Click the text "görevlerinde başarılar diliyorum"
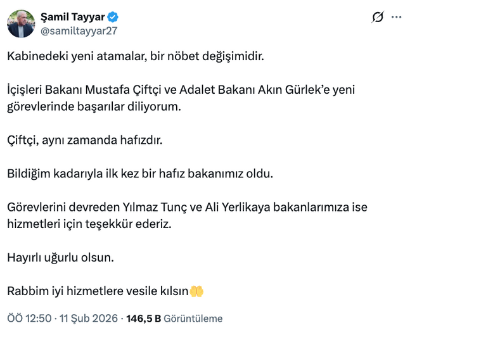The height and width of the screenshot is (342, 481). [x=94, y=106]
